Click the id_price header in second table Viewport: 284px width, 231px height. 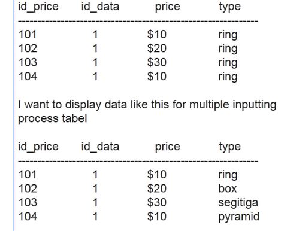click(38, 147)
